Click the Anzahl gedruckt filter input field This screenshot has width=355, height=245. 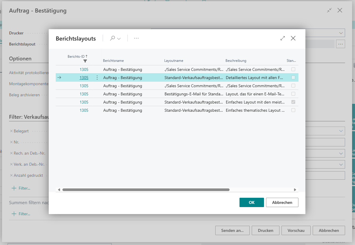tap(325, 175)
